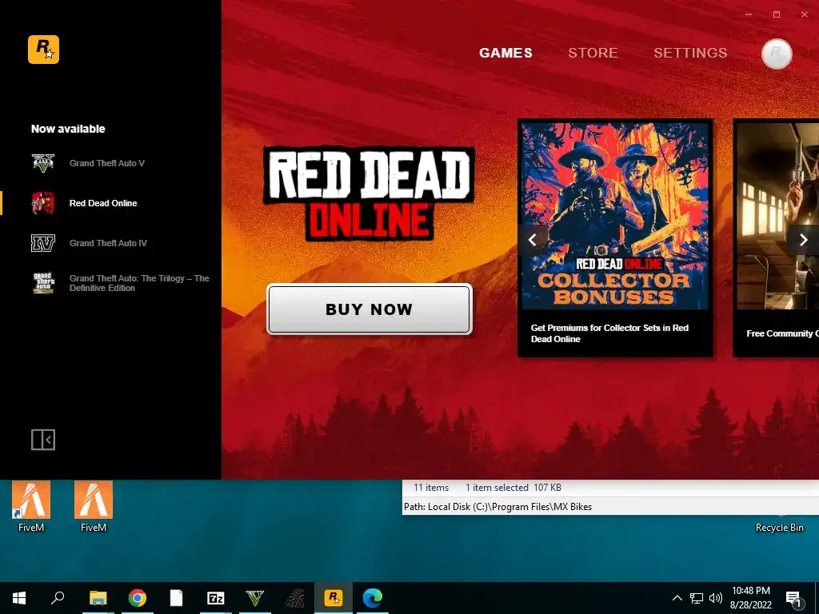Open 7-Zip from taskbar
The height and width of the screenshot is (614, 819).
pyautogui.click(x=216, y=598)
